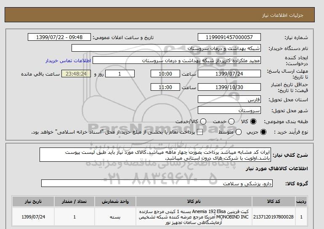Click the تاریخ و ساعت اعلان عمومی label
This screenshot has height=229, width=324.
[x=123, y=37]
